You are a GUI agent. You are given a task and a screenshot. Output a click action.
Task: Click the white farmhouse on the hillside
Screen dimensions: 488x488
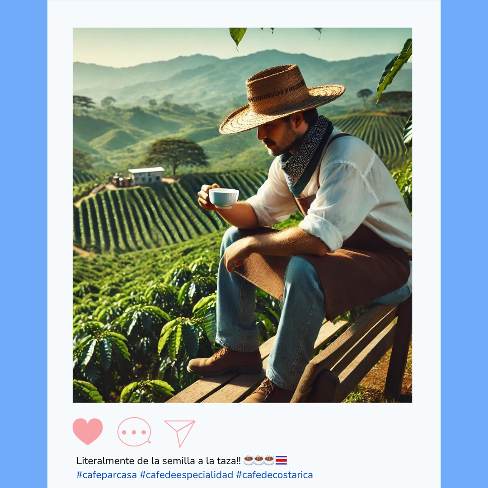tap(146, 175)
